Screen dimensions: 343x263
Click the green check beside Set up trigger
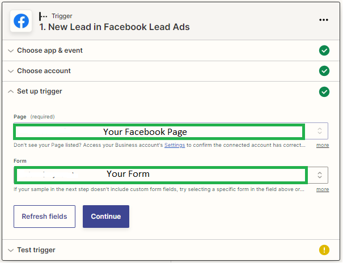324,92
